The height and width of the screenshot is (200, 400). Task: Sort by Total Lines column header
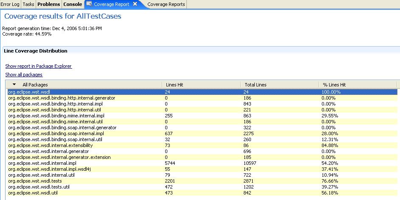(256, 85)
